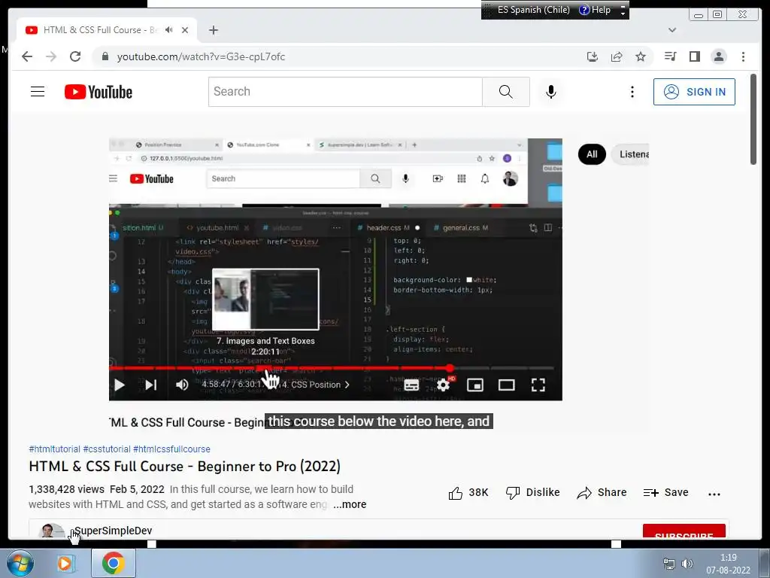This screenshot has height=578, width=770.
Task: View site info lock icon
Action: tap(105, 56)
